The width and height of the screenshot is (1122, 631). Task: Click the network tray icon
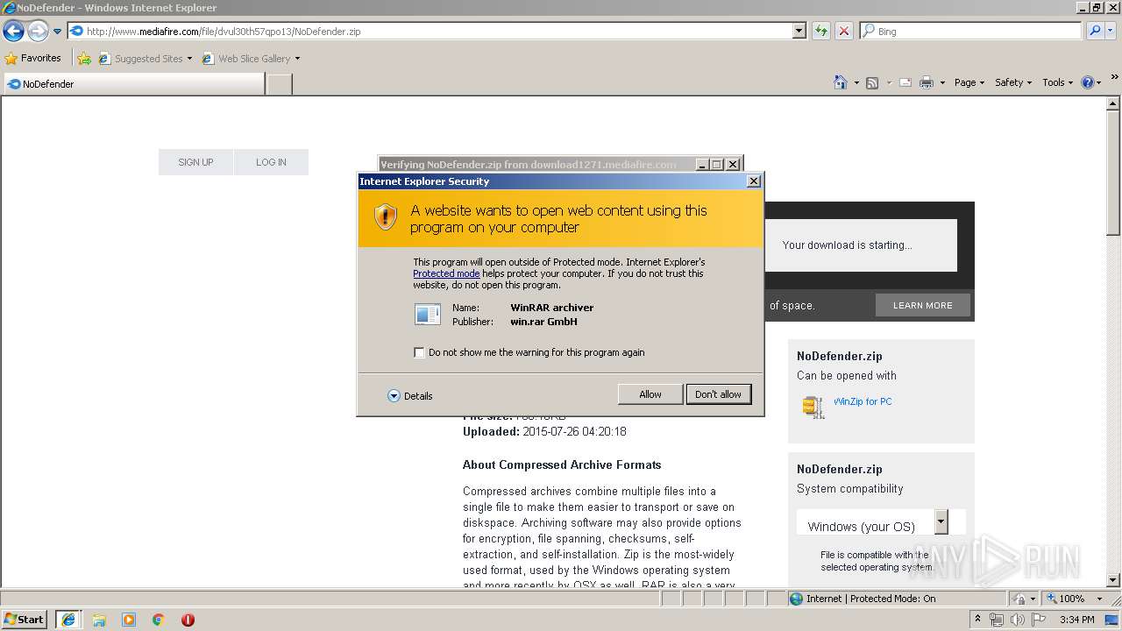click(996, 620)
